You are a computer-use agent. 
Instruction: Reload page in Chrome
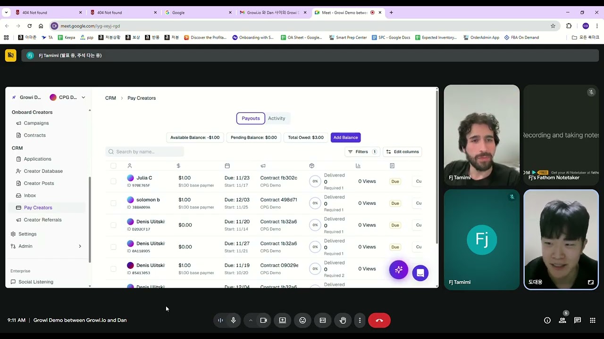29,26
